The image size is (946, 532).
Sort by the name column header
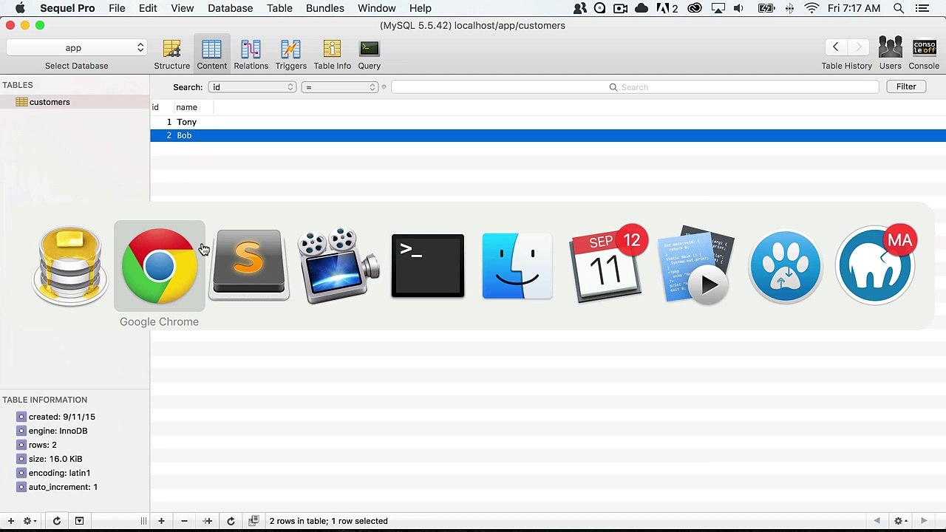194,107
